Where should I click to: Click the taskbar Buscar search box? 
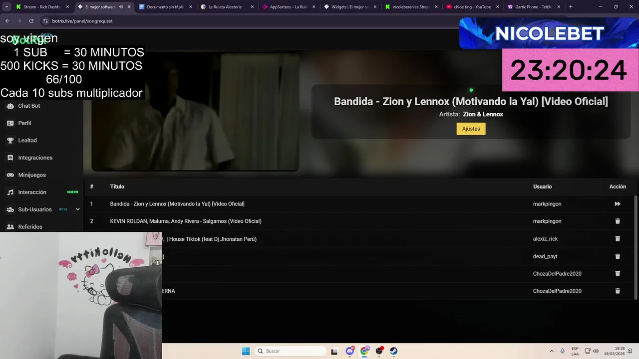coord(291,351)
